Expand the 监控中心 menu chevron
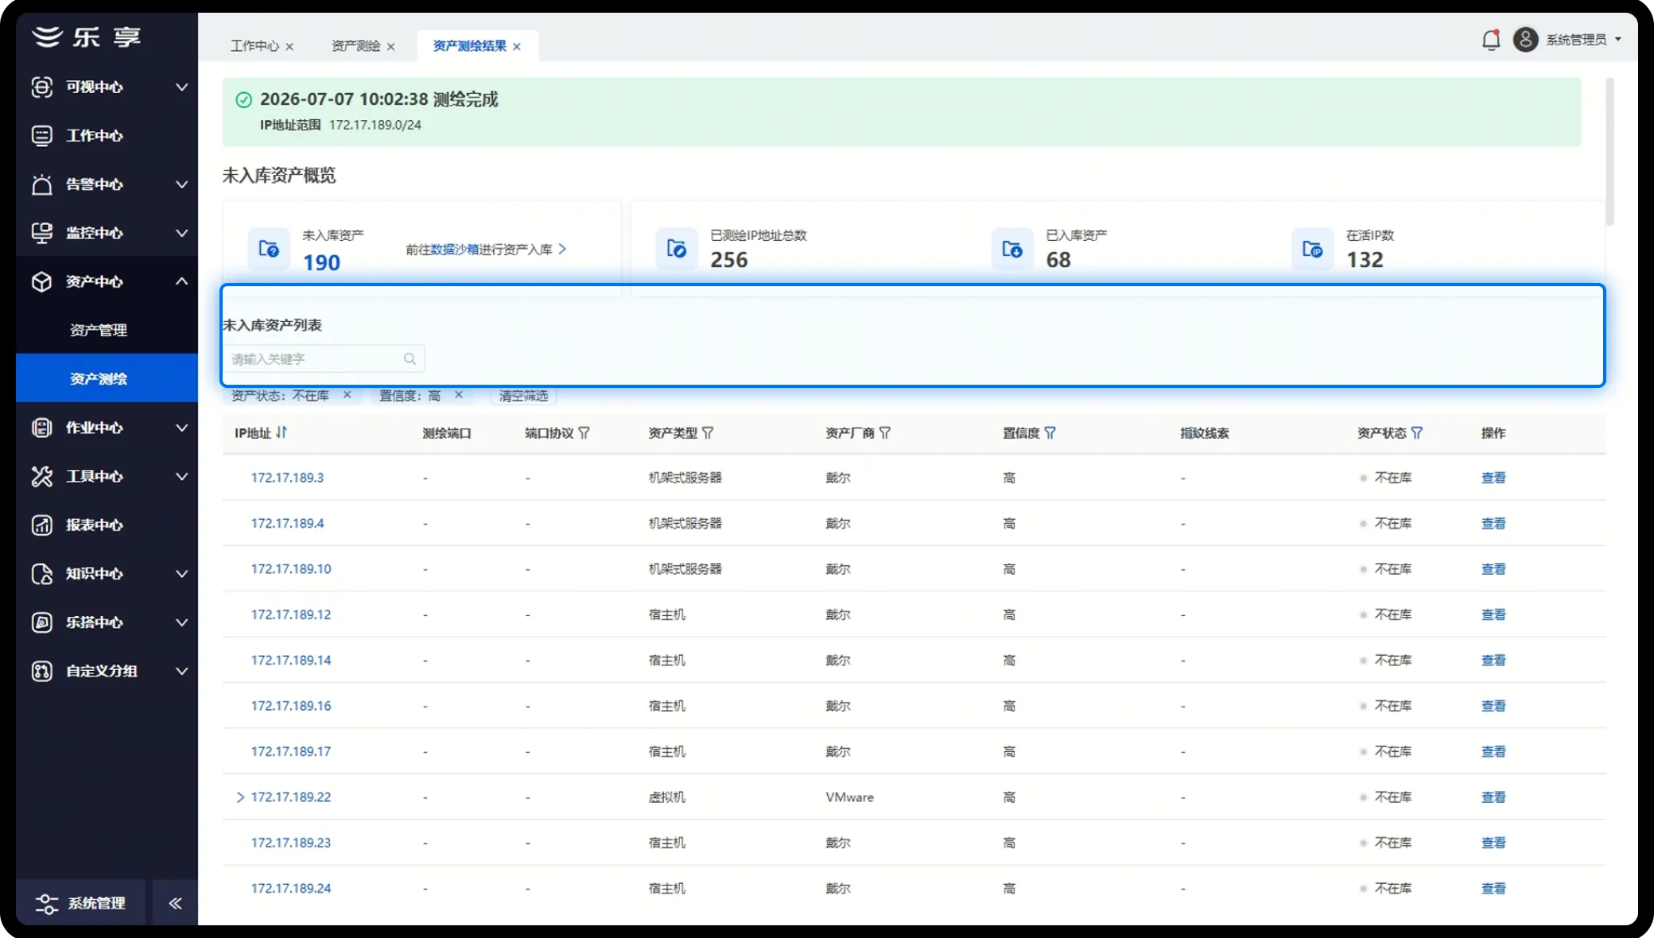 click(x=181, y=233)
